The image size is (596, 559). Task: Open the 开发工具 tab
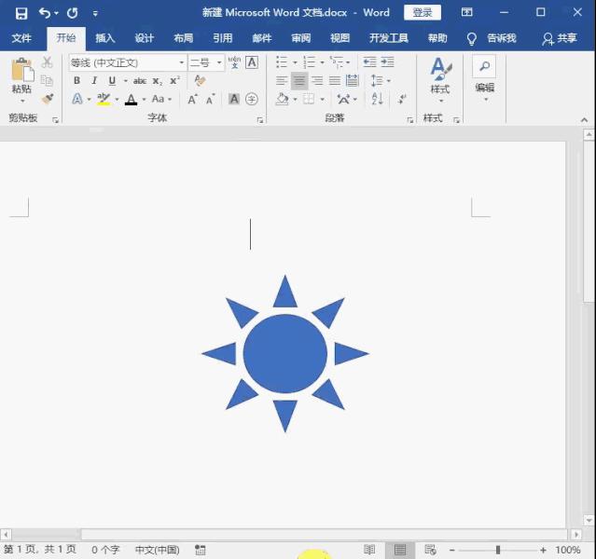388,38
